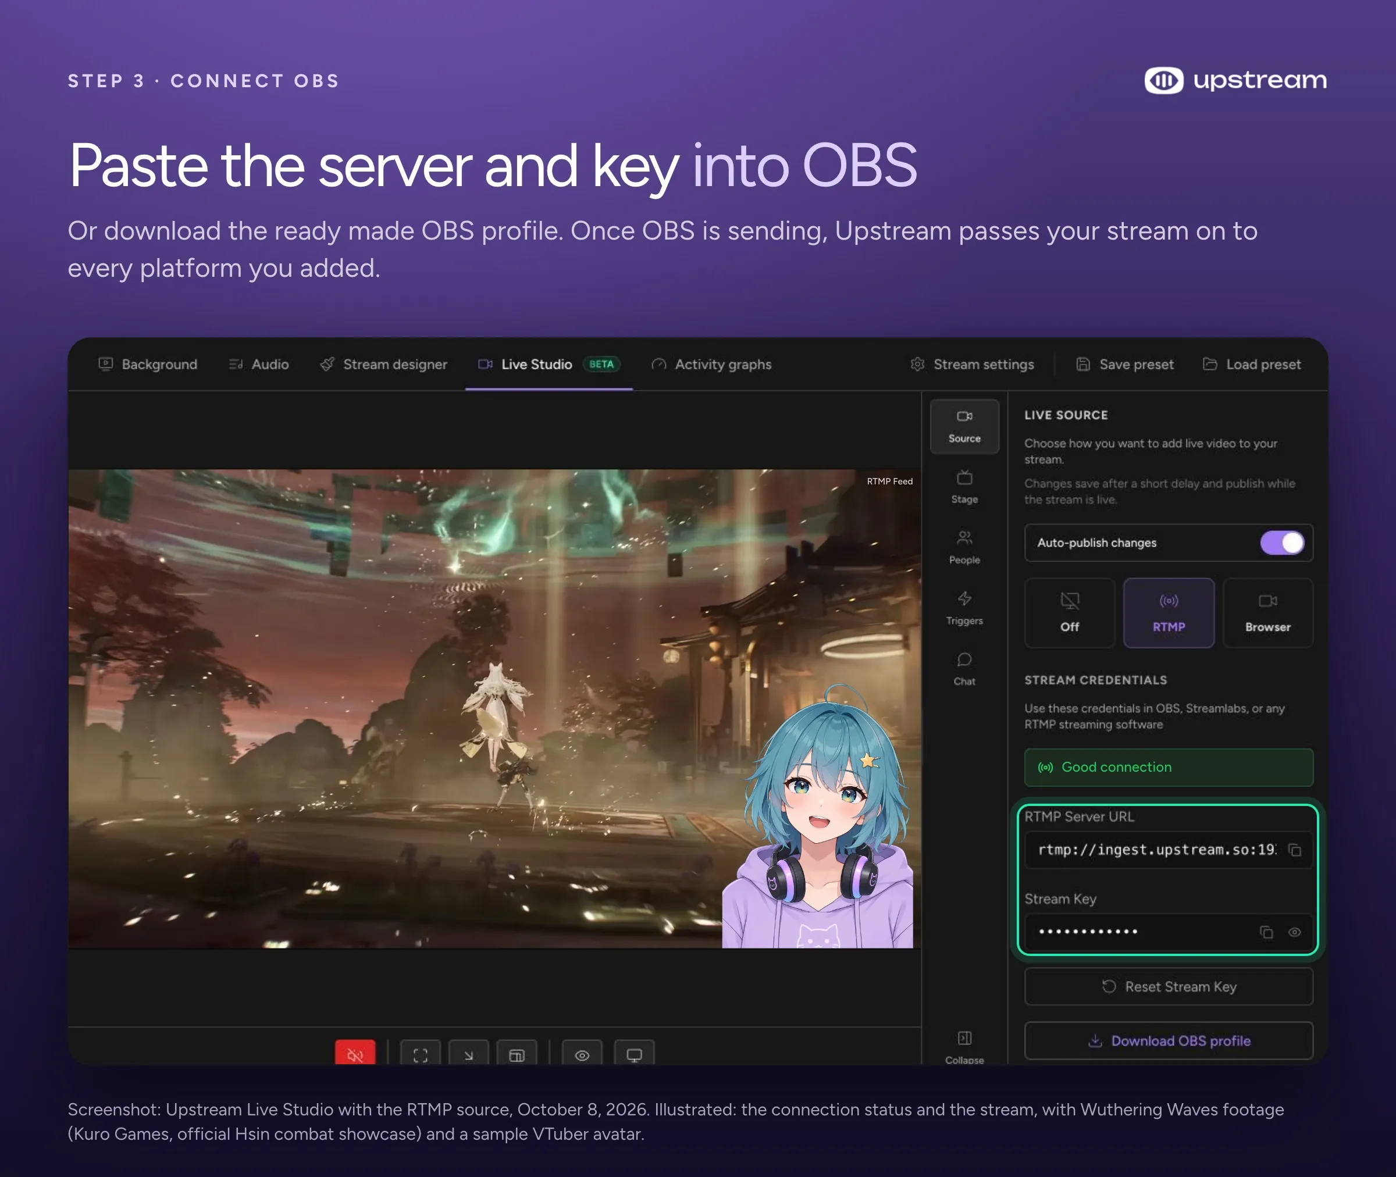Click the RTMP Server URL field
Image resolution: width=1396 pixels, height=1177 pixels.
click(x=1169, y=850)
